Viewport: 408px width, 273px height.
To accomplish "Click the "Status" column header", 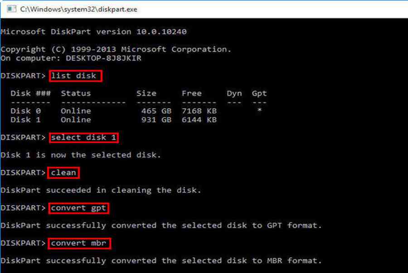I will pyautogui.click(x=76, y=93).
